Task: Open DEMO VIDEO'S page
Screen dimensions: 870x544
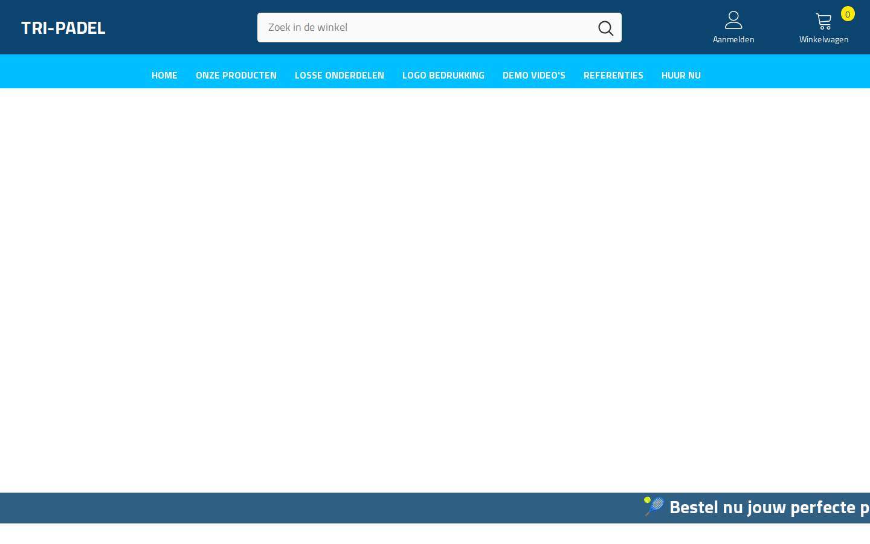Action: click(x=534, y=75)
